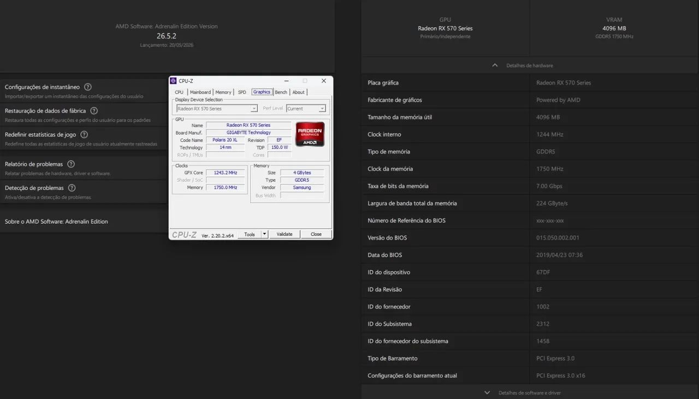Open the About tab in CPU-Z

pyautogui.click(x=298, y=92)
